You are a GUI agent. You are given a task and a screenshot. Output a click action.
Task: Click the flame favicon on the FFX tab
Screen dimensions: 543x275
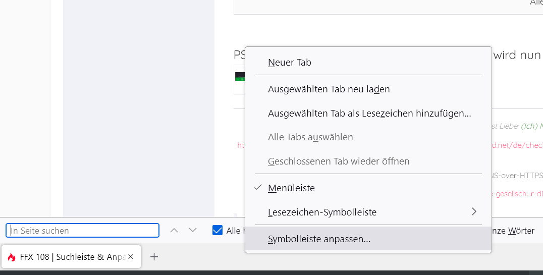click(12, 257)
